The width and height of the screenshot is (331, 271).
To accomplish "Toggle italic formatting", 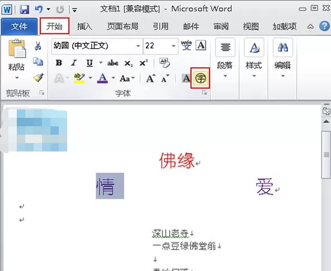I will [74, 63].
